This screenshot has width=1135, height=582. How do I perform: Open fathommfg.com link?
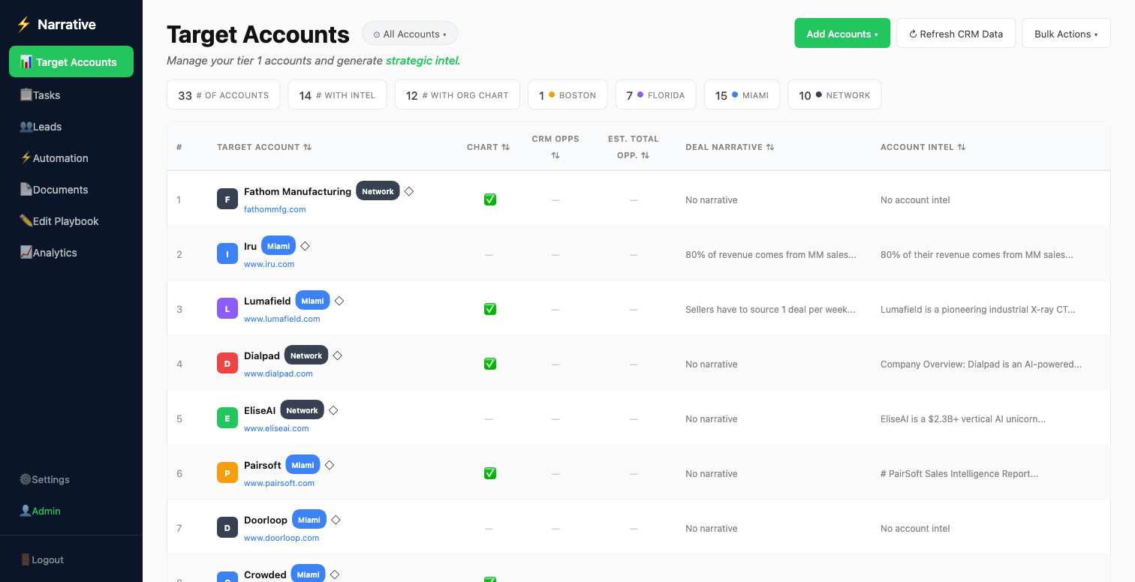275,209
